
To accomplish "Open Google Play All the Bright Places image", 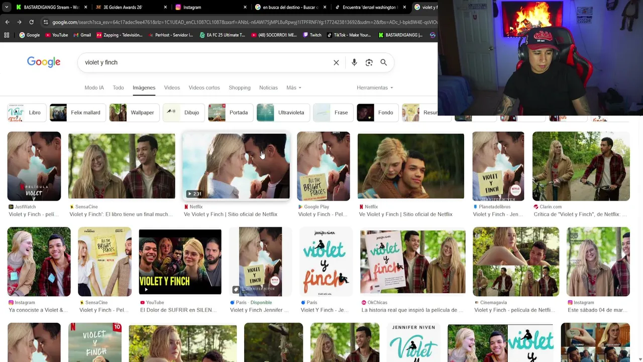I will pos(324,166).
